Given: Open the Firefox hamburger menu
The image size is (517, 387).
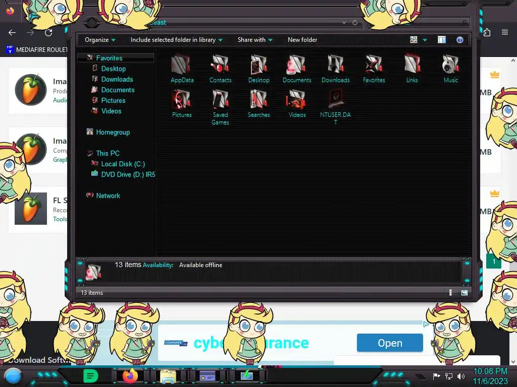Looking at the screenshot, I should coord(505,32).
